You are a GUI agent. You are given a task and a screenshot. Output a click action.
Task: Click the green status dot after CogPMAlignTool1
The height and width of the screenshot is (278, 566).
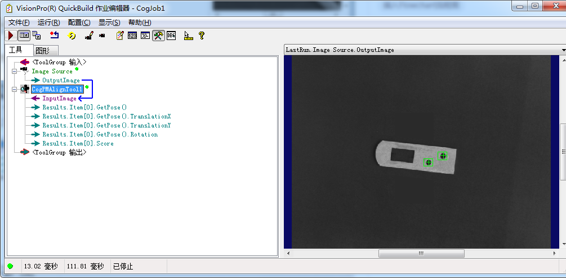click(87, 87)
